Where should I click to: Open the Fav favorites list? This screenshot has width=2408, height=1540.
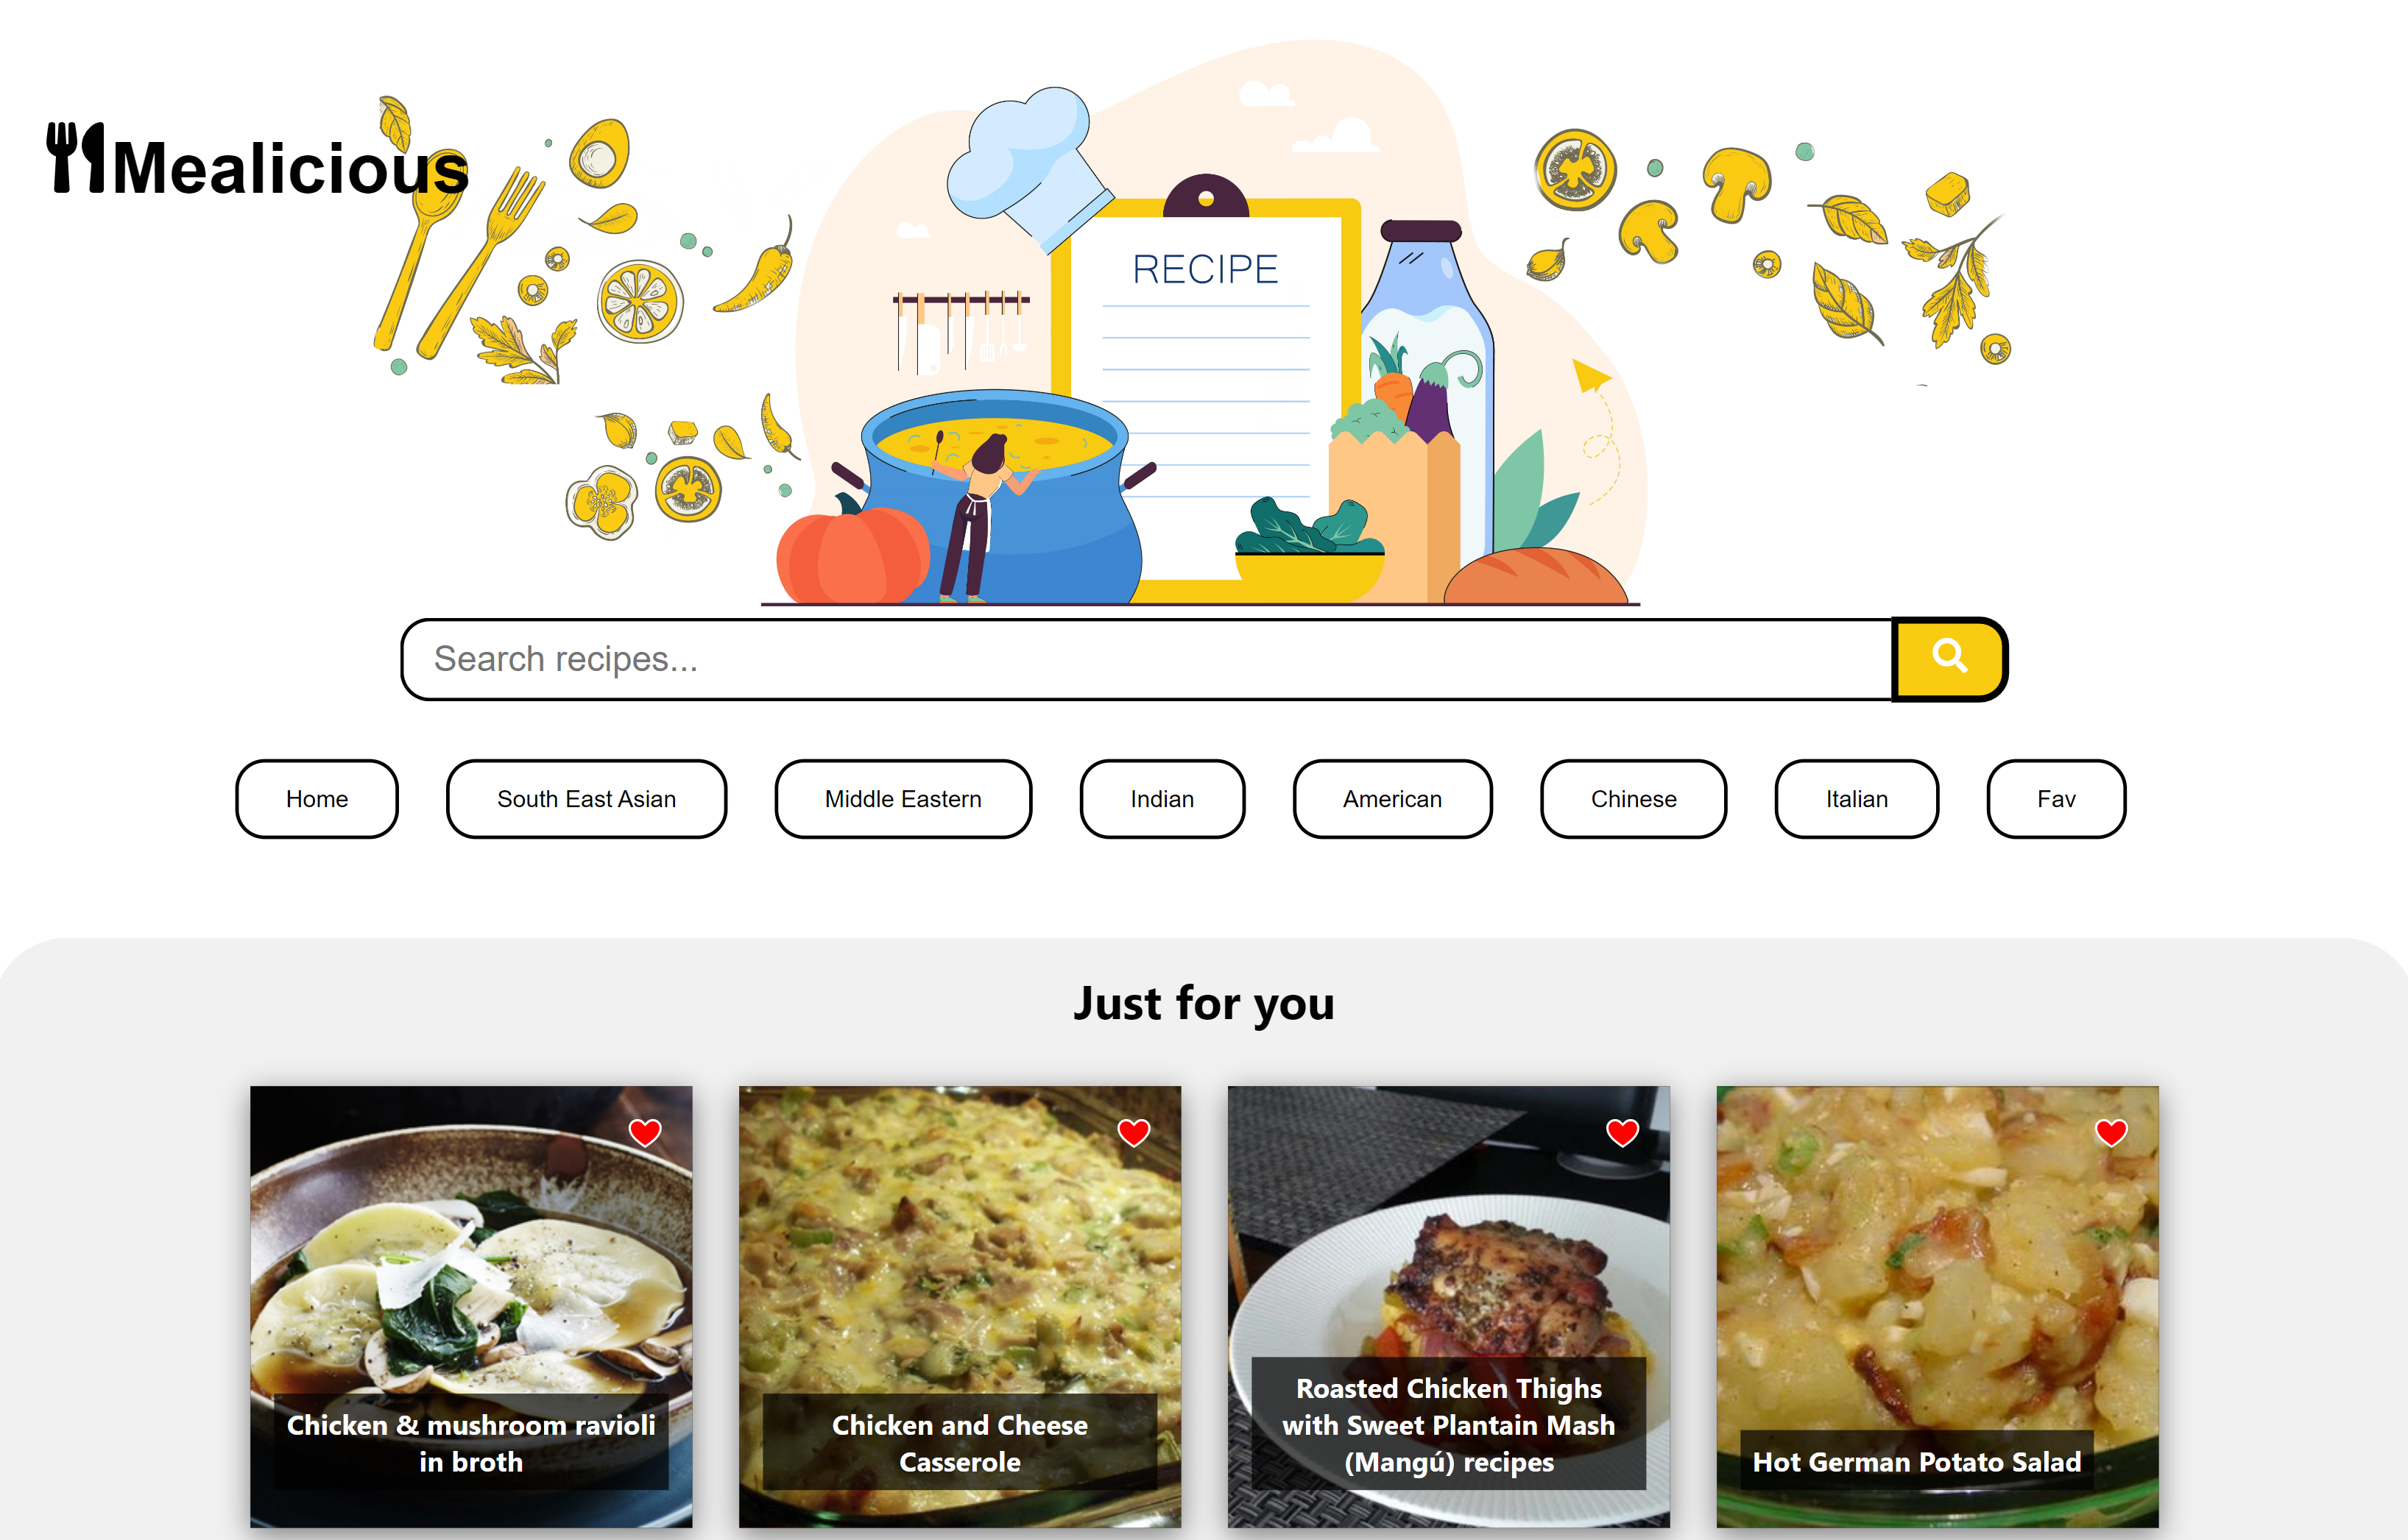pos(2056,799)
